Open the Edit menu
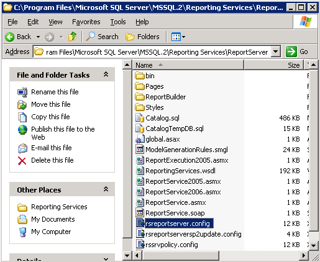 33,22
